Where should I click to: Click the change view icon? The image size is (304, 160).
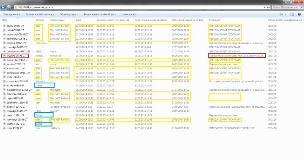281,14
